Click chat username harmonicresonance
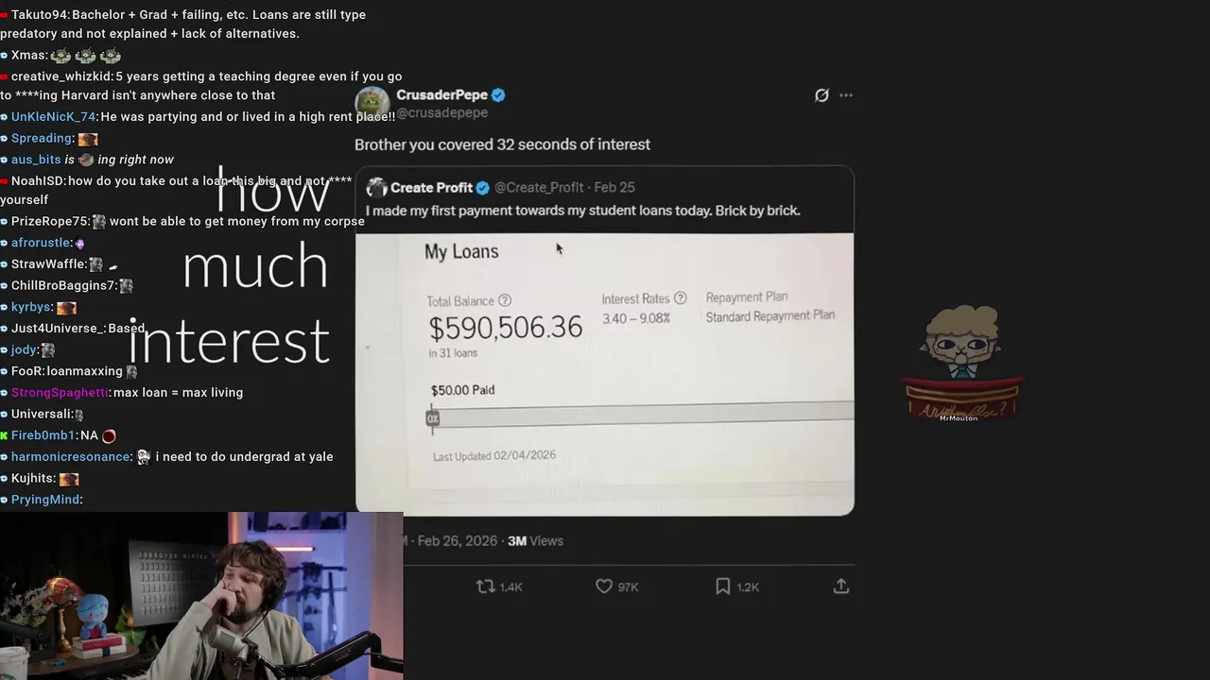 [x=71, y=457]
